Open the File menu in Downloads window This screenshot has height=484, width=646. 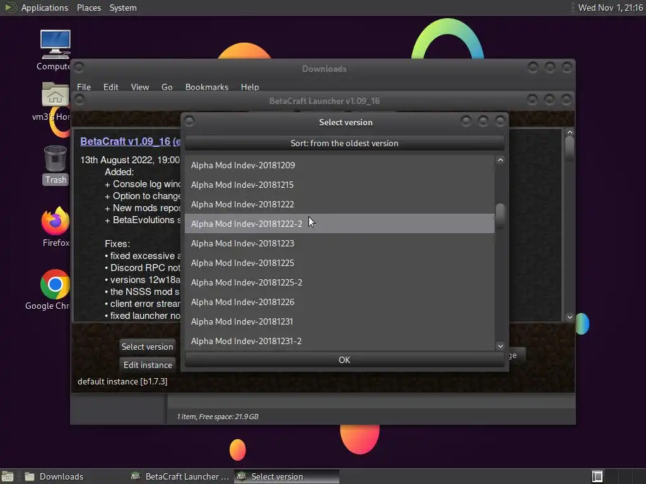point(84,87)
